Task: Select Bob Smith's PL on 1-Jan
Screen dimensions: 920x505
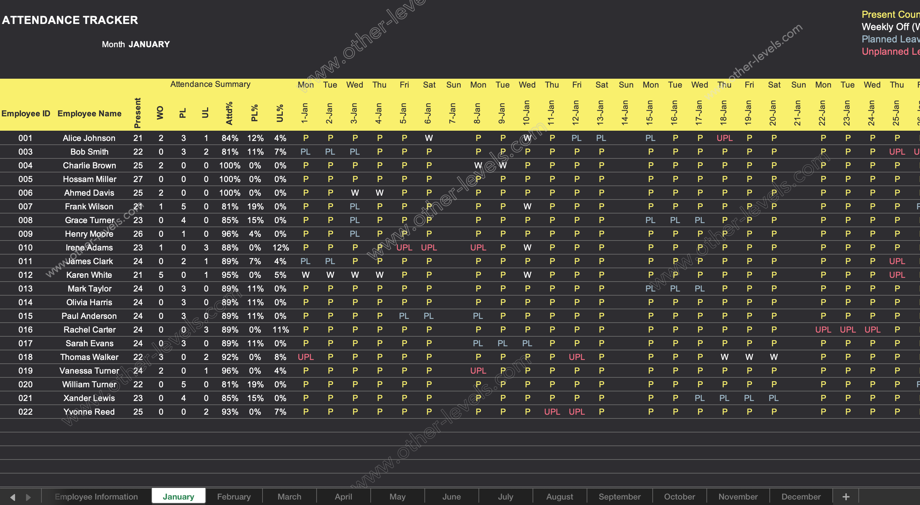Action: (305, 152)
